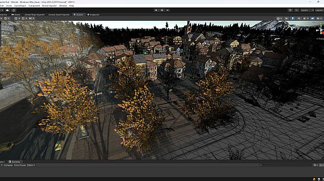Open the version control icon beside cloud

(14, 10)
